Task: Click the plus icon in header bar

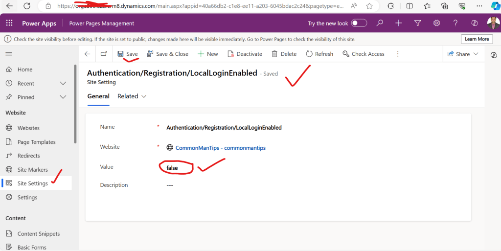Action: click(x=399, y=23)
